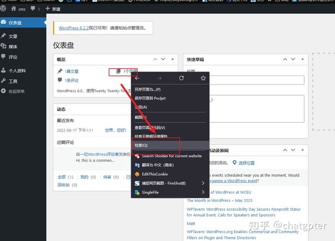Open the 1篇文章 link
Image resolution: width=335 pixels, height=241 pixels.
pos(72,71)
